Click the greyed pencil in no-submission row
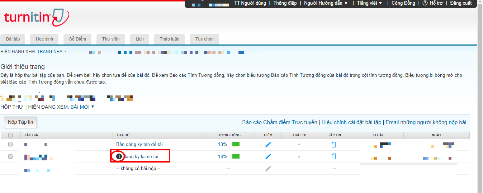This screenshot has width=483, height=193. (268, 169)
